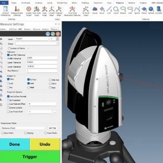
Task: Choose the Plane feature icon
Action: click(x=144, y=10)
